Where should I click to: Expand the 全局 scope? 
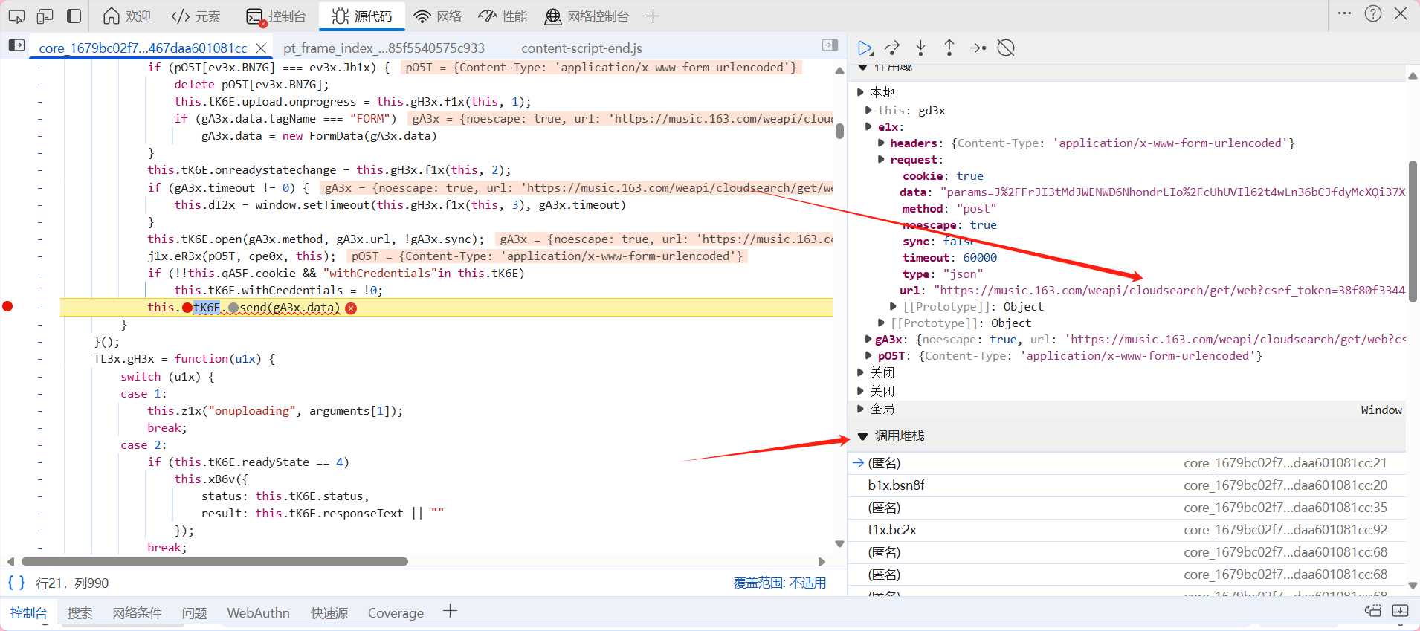[860, 409]
